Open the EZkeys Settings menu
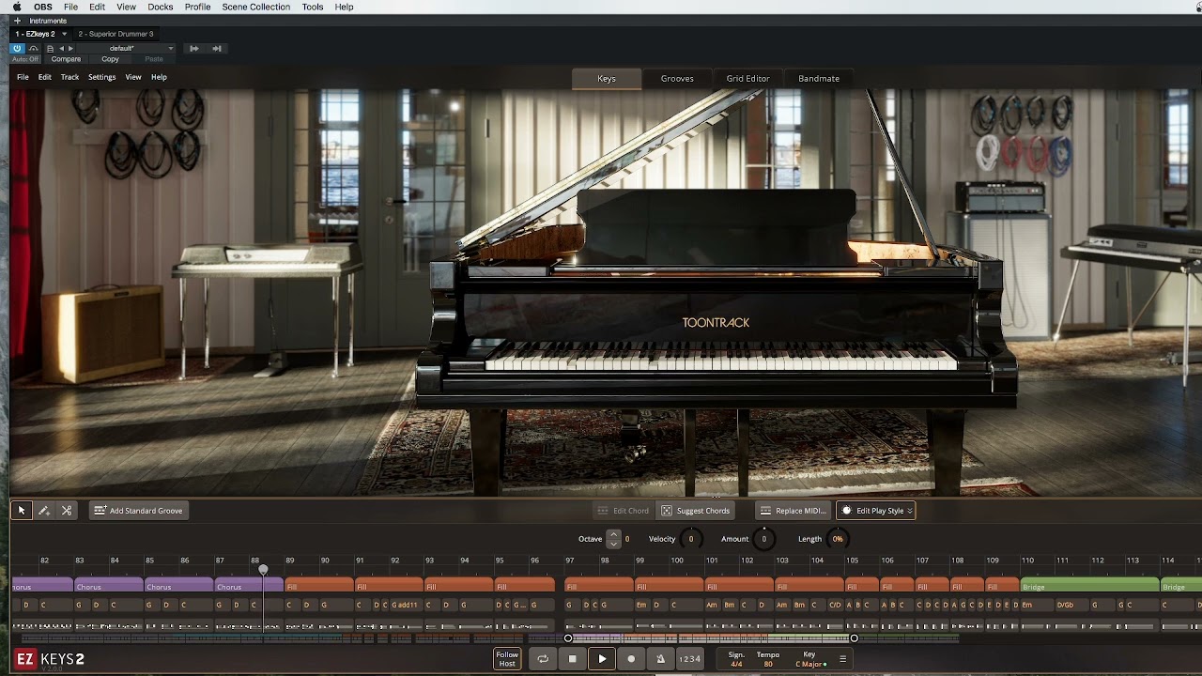Image resolution: width=1202 pixels, height=676 pixels. (x=101, y=77)
